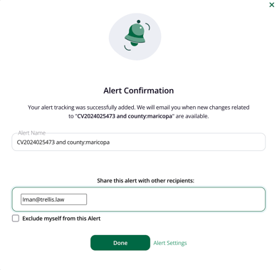Click the "CV2024025473" text inside the Alert Name field

pyautogui.click(x=36, y=142)
